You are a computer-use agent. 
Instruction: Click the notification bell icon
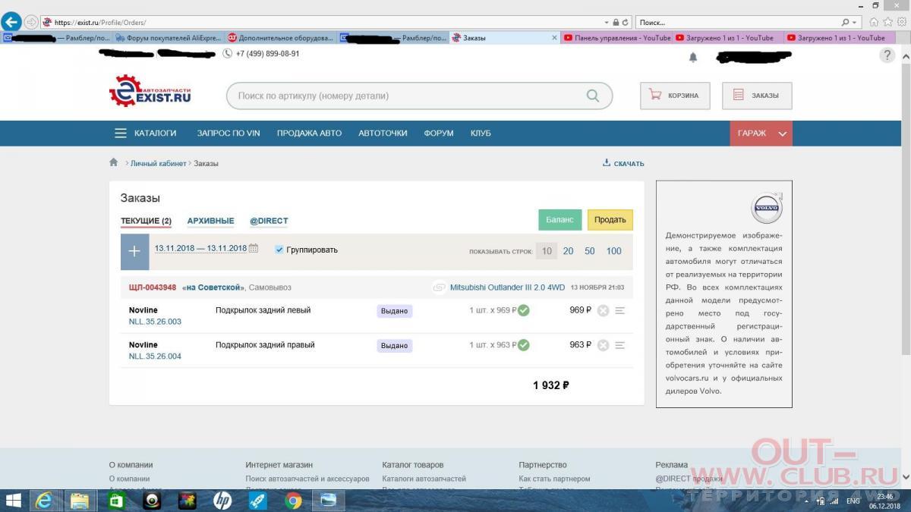(x=693, y=57)
